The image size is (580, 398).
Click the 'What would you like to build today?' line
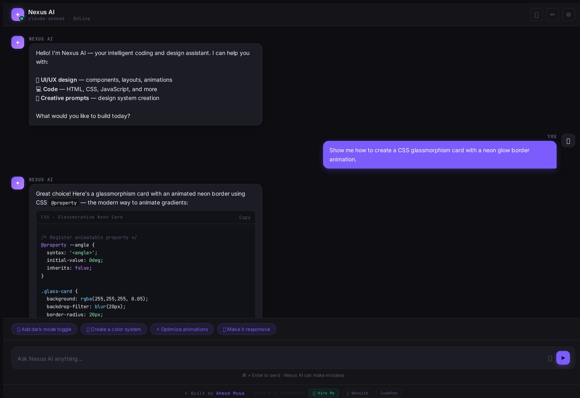point(83,116)
